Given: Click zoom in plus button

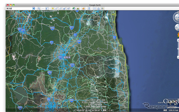Looking at the screenshot, I should click(x=178, y=40).
